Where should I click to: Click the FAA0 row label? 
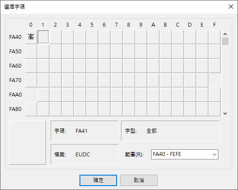(x=15, y=95)
